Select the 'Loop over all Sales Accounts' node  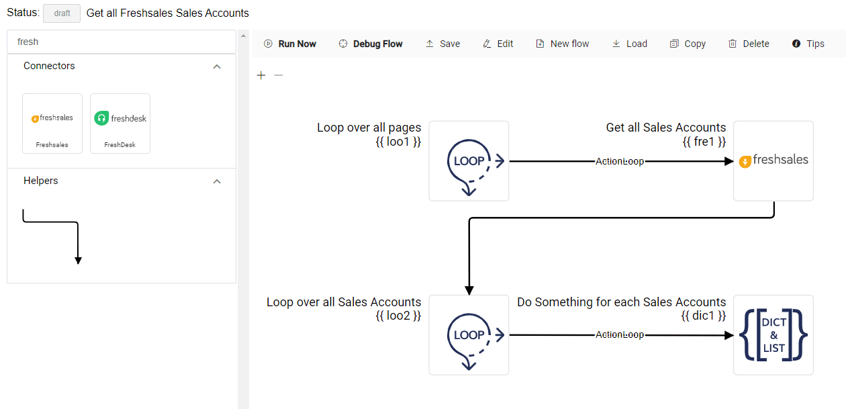click(469, 334)
